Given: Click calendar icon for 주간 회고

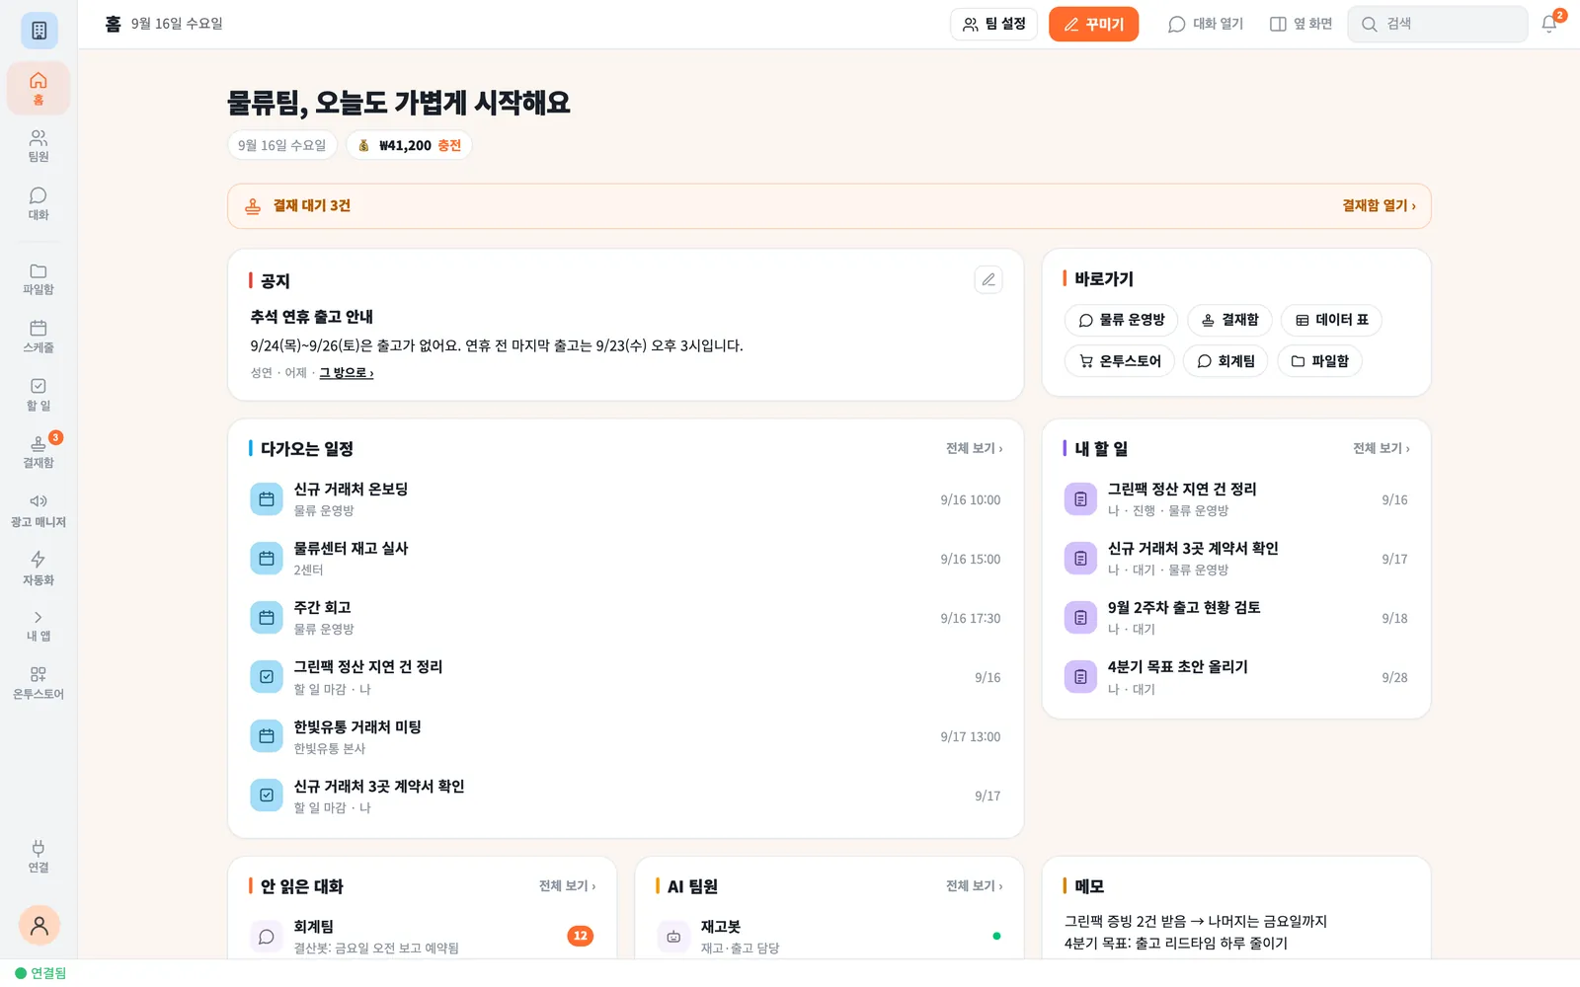Looking at the screenshot, I should [x=267, y=618].
